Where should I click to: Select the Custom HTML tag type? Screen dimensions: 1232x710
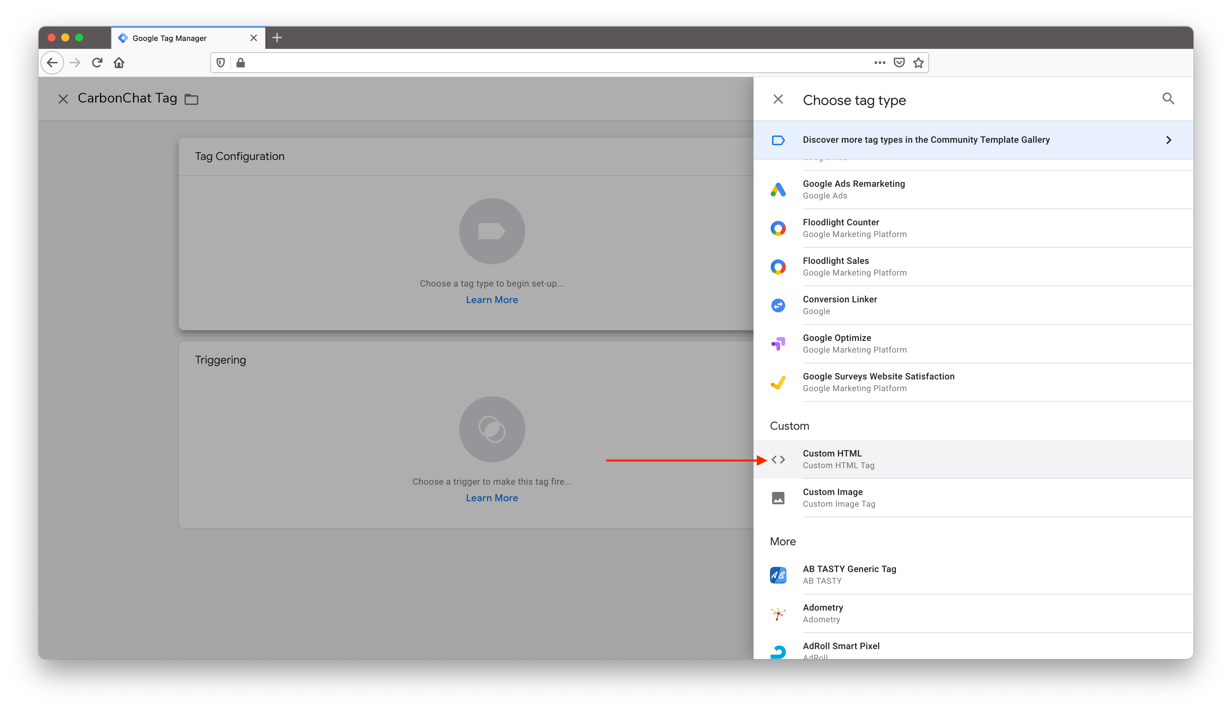(x=832, y=459)
